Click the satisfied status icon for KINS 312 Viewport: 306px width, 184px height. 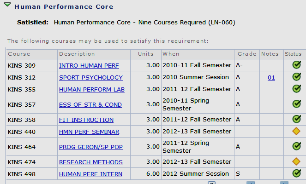pos(296,77)
